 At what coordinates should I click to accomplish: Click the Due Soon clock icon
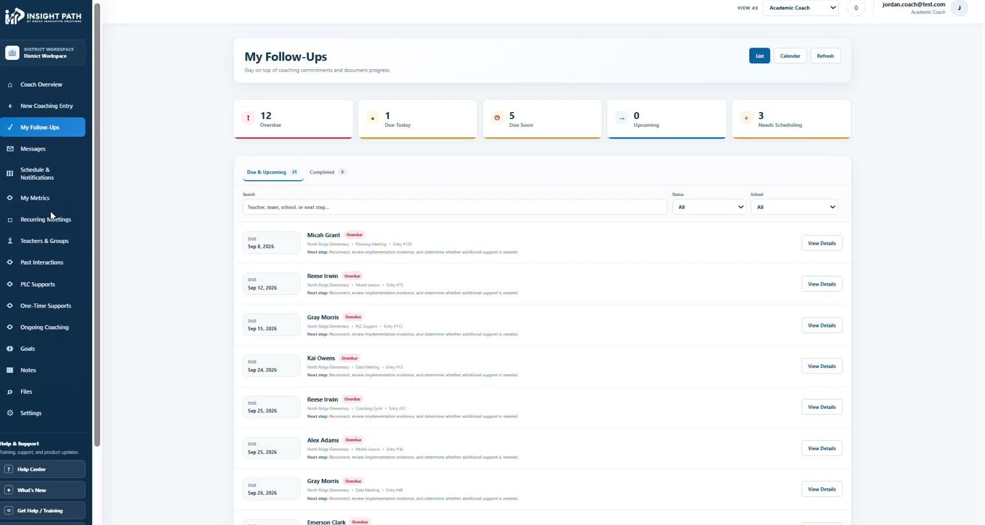497,118
